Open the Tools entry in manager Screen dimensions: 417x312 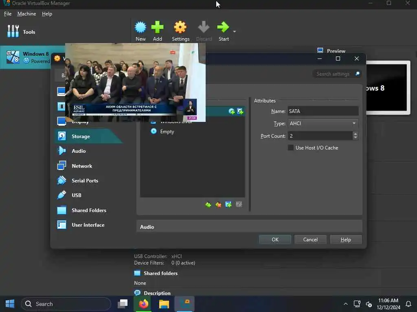[21, 32]
